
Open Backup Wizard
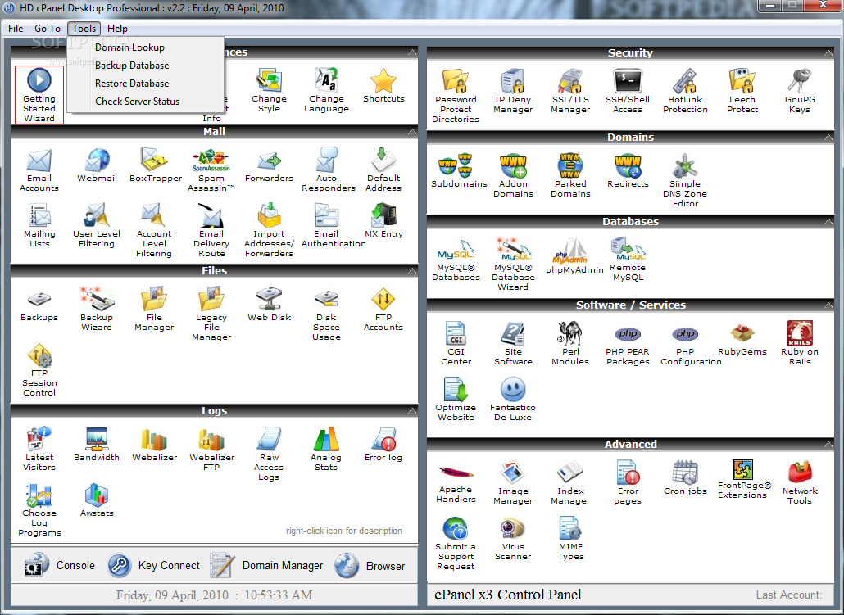97,310
